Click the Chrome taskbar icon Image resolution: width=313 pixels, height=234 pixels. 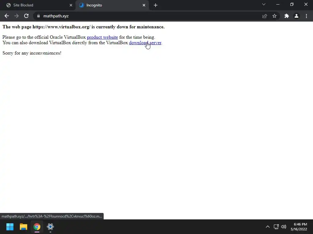[37, 227]
